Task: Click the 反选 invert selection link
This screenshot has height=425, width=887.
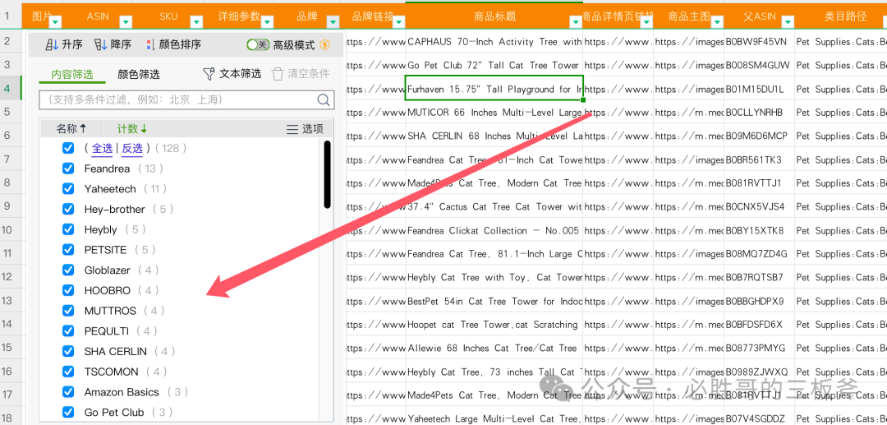Action: coord(131,148)
